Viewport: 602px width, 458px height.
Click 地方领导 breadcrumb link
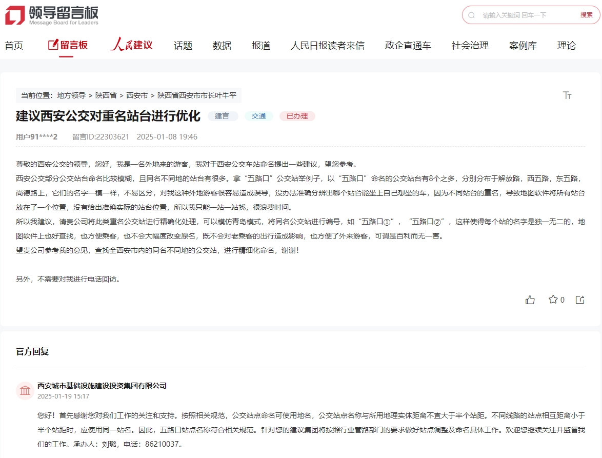tap(71, 95)
